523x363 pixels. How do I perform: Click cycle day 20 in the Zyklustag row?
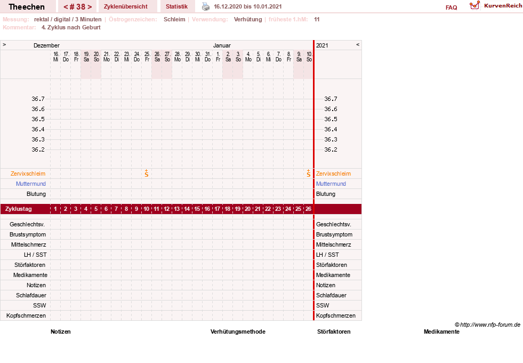click(247, 209)
